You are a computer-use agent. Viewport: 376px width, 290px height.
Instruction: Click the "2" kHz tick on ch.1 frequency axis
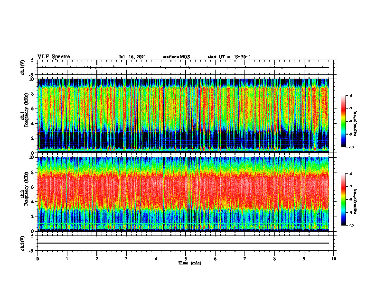33,138
